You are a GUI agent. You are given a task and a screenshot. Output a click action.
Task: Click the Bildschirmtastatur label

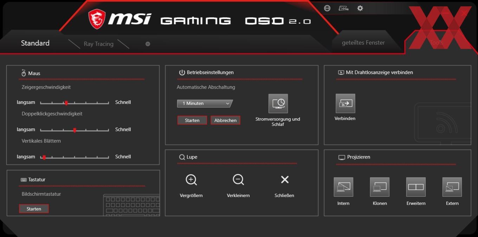tap(41, 194)
